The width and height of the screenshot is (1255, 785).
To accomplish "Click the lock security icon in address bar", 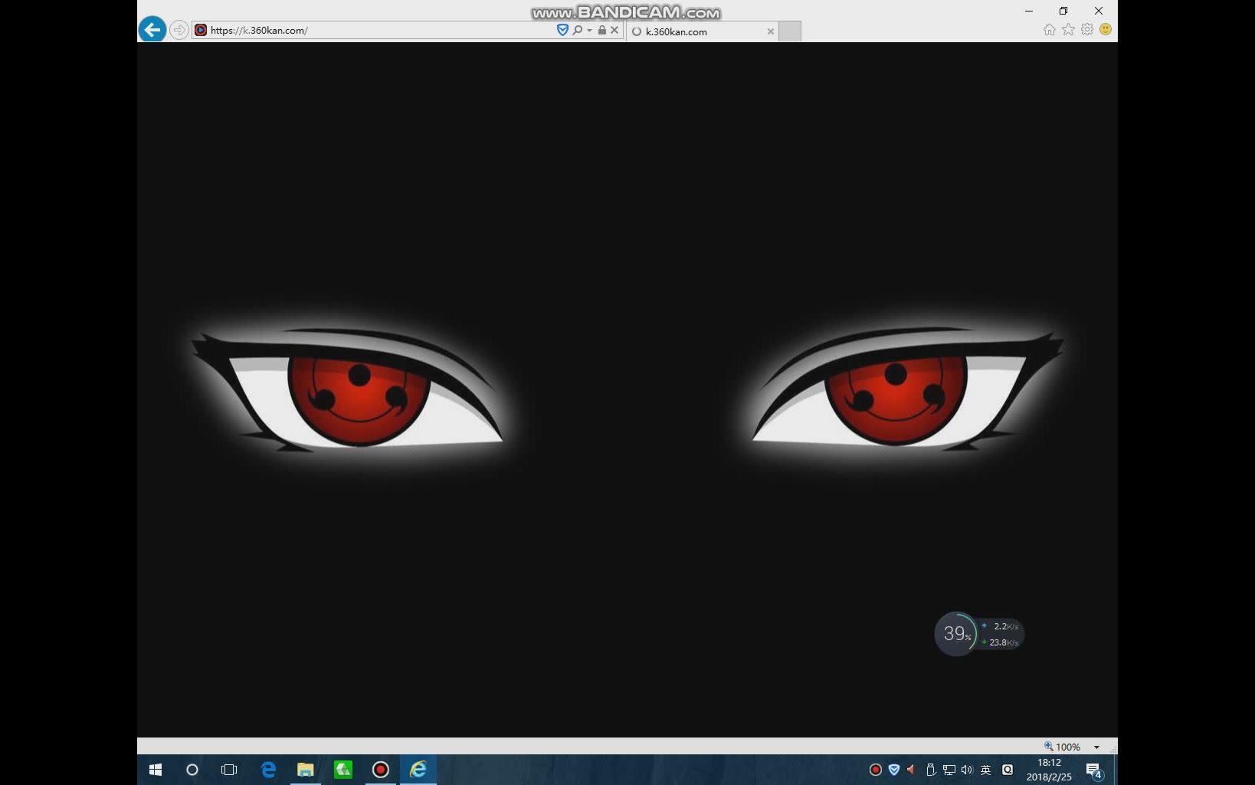I will [x=602, y=30].
